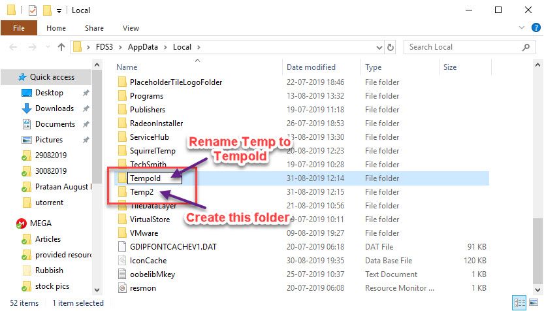544x311 pixels.
Task: Select the Programs folder
Action: click(x=146, y=96)
